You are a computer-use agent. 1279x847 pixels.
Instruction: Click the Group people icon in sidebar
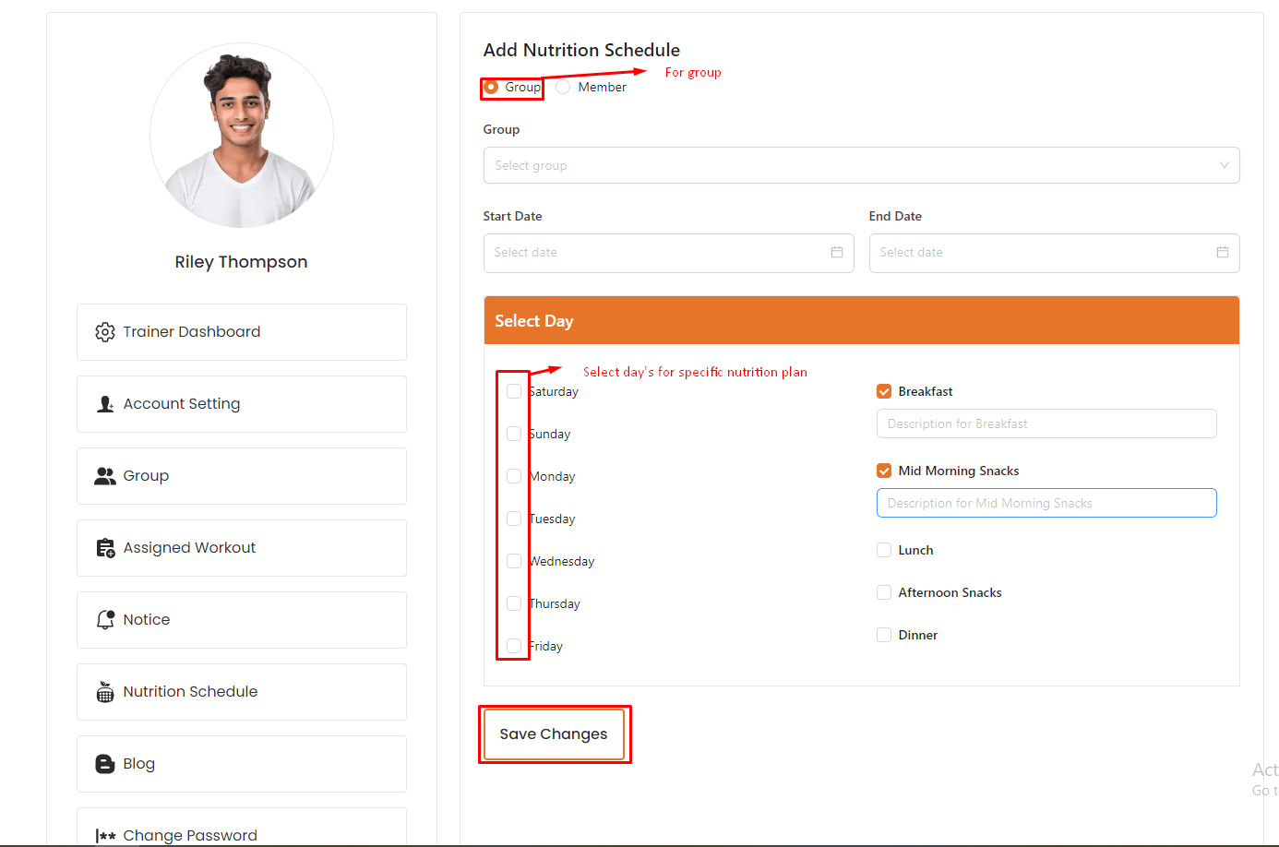coord(105,476)
